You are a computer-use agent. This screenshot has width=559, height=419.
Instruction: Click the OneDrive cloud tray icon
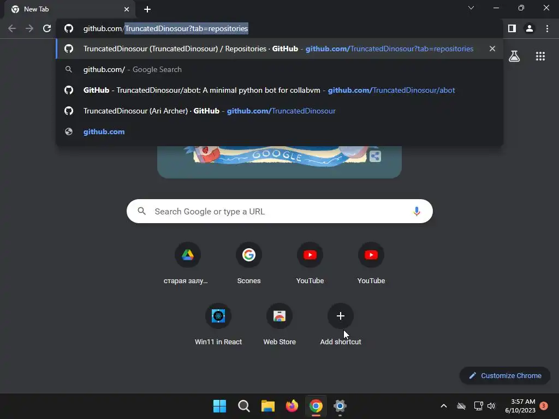point(461,406)
